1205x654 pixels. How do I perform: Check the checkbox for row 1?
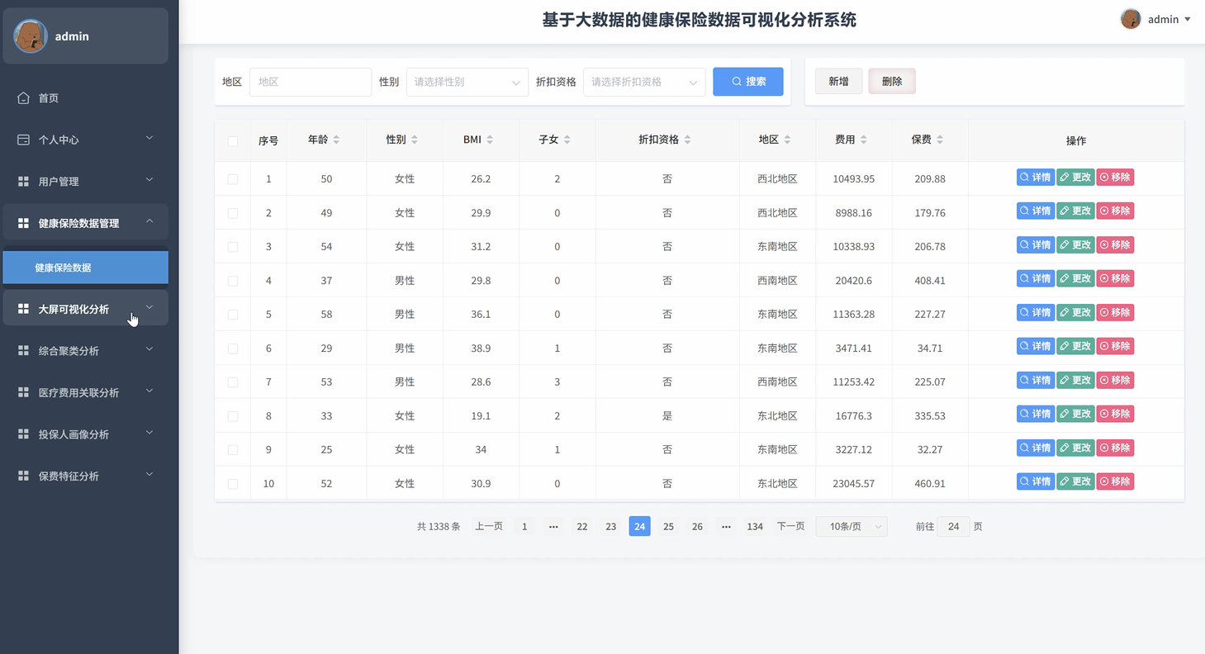click(x=233, y=179)
